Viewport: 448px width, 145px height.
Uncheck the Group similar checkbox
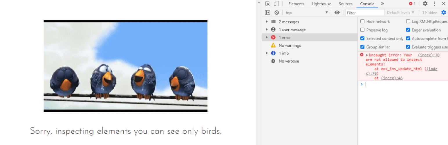coord(362,47)
